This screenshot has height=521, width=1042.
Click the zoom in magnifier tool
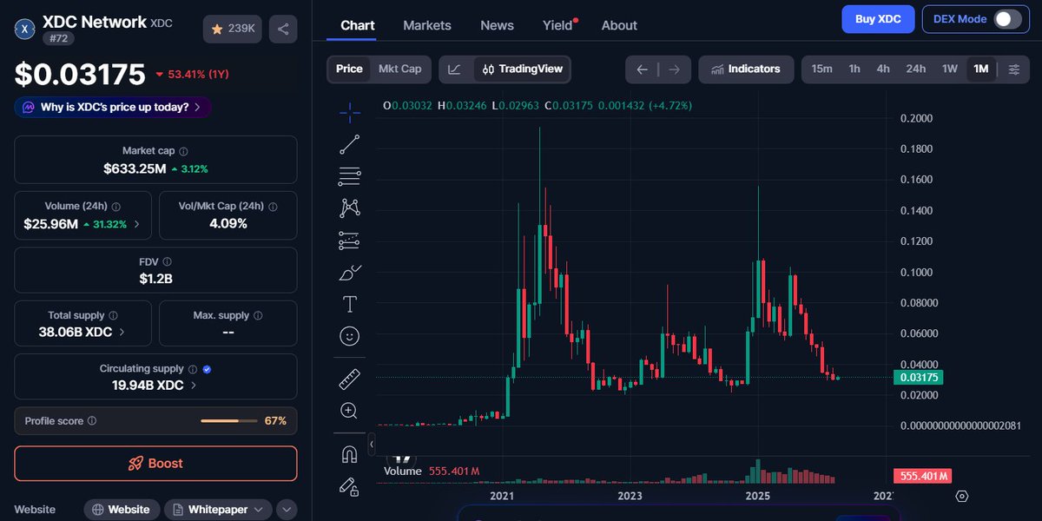350,411
